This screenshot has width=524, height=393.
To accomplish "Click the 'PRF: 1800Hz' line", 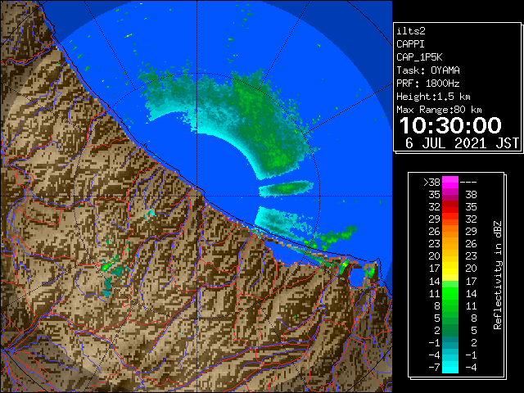I will 428,84.
